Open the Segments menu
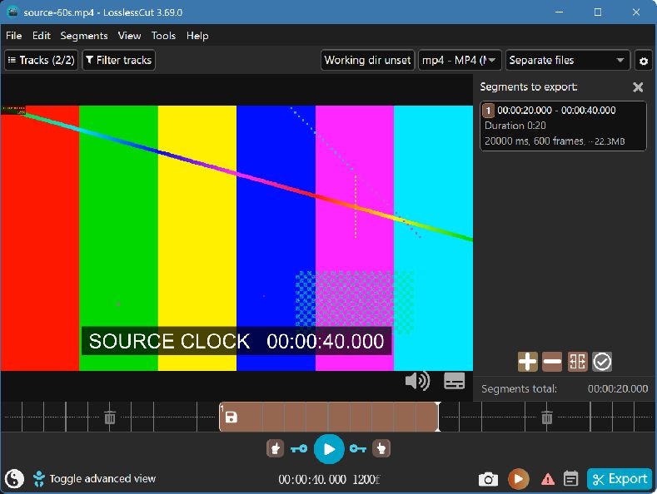The height and width of the screenshot is (494, 657). (x=84, y=36)
